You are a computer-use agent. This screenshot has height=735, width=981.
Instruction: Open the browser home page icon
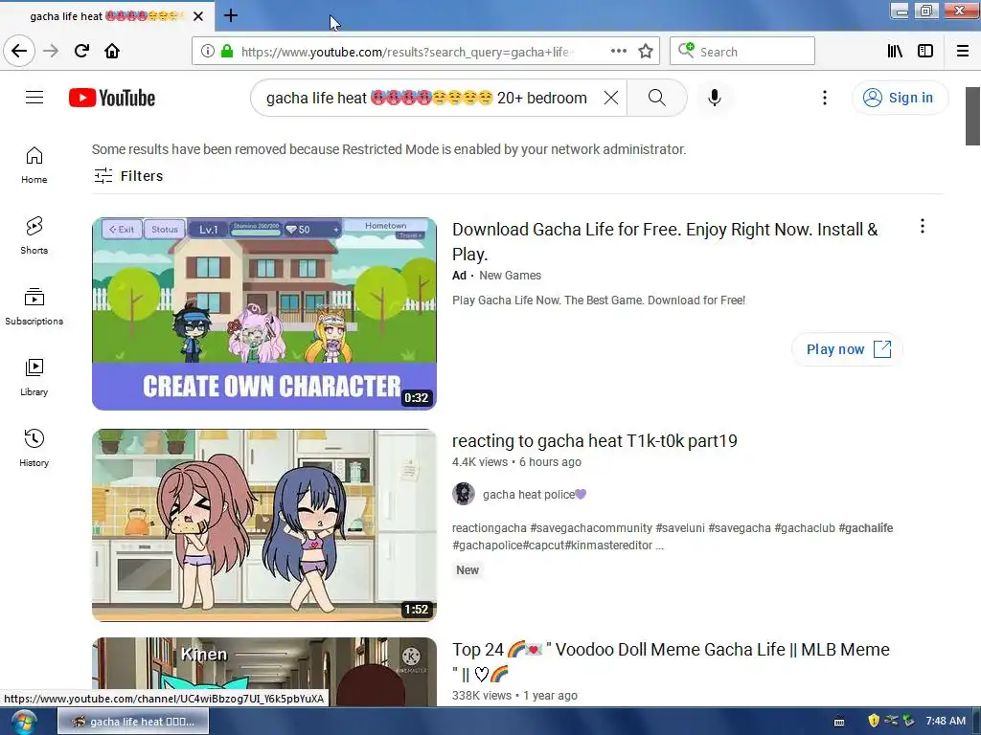(112, 51)
